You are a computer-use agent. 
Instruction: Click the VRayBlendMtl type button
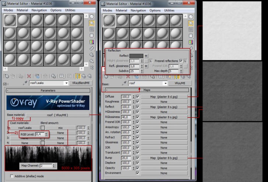click(81, 83)
